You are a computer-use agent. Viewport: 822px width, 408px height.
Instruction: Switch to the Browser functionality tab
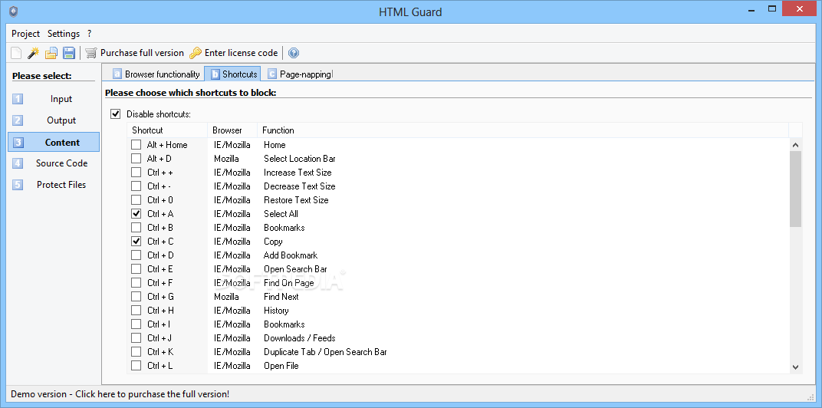pos(156,74)
